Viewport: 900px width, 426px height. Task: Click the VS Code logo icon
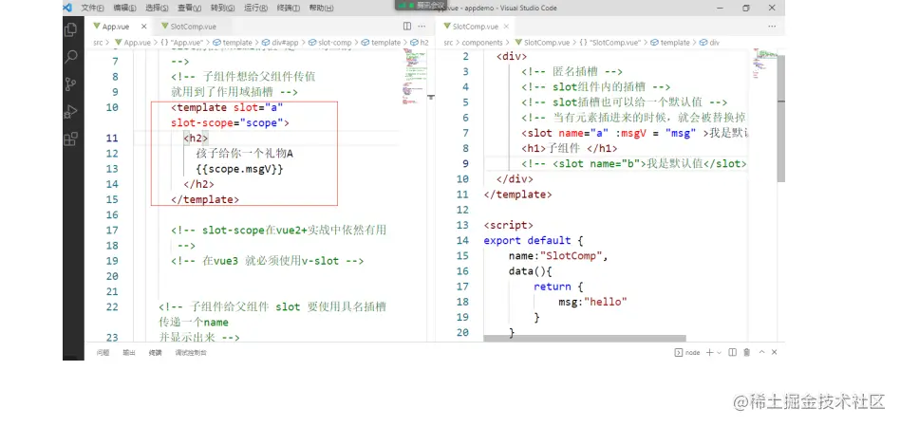[67, 8]
